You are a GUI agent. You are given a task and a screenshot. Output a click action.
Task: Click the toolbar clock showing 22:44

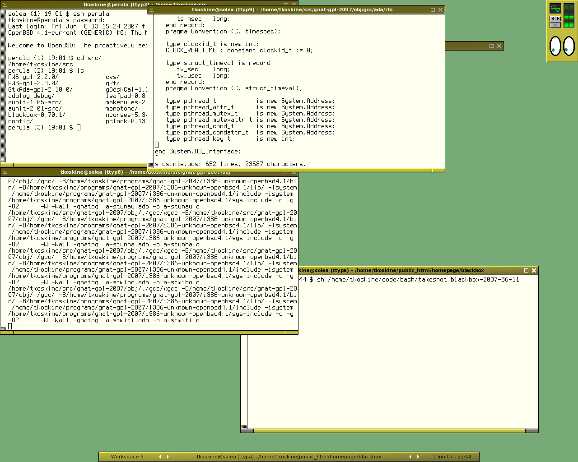[x=450, y=457]
